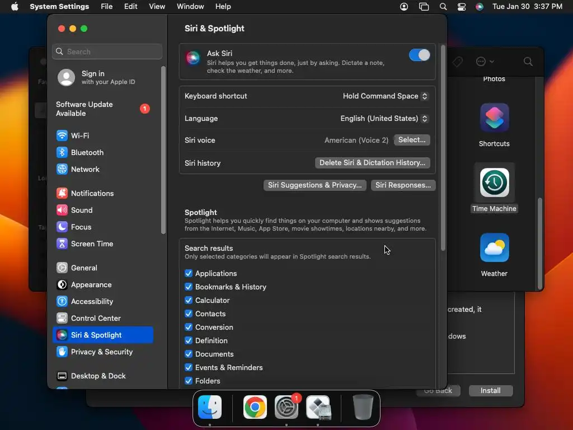Click Install button in background window
Image resolution: width=573 pixels, height=430 pixels.
(490, 390)
